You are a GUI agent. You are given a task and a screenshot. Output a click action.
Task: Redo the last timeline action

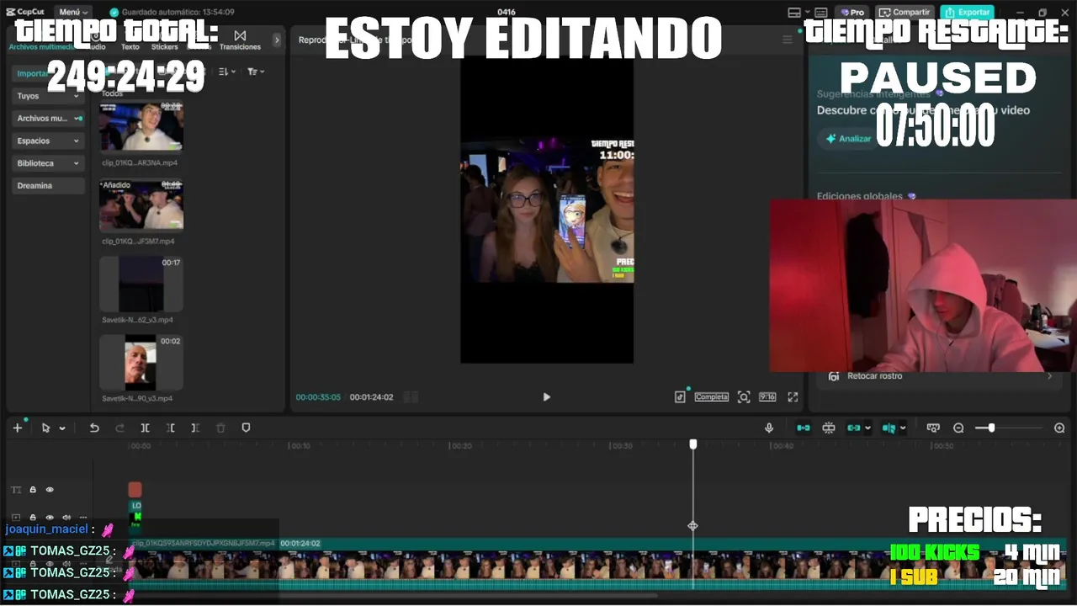[119, 428]
